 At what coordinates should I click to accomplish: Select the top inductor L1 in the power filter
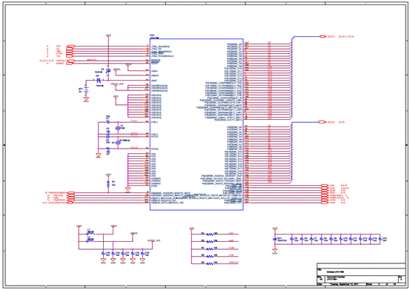[90, 234]
